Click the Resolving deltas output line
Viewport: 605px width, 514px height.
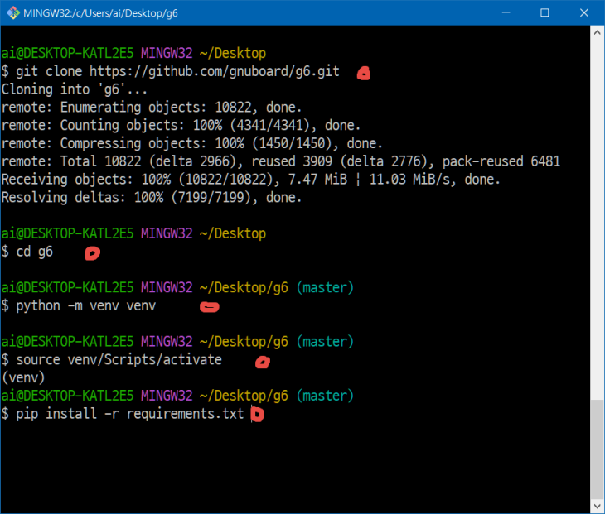152,198
